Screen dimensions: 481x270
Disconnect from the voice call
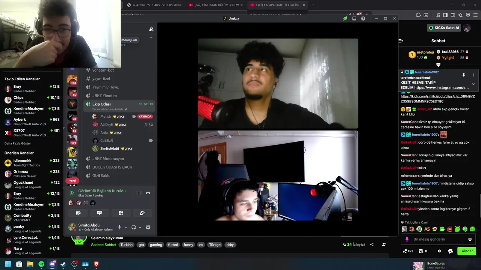148,193
